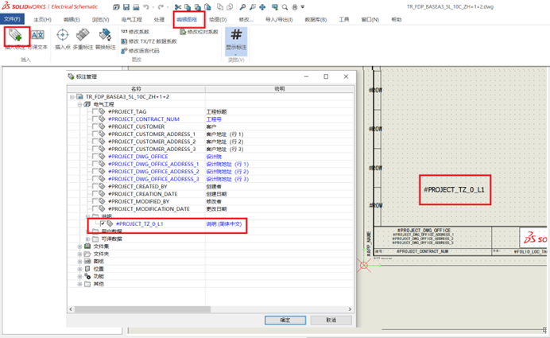Check the #PROJECT_DWG_OFFICE checkbox
This screenshot has height=338, width=550.
click(x=95, y=156)
